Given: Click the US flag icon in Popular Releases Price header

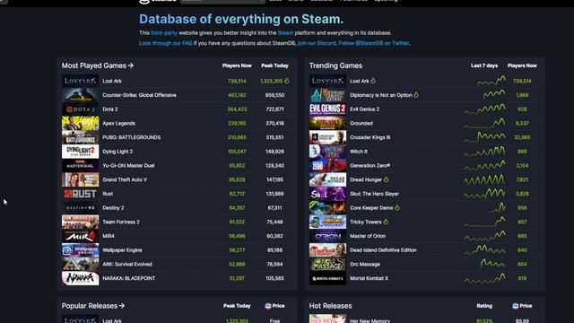Looking at the screenshot, I should [x=268, y=306].
